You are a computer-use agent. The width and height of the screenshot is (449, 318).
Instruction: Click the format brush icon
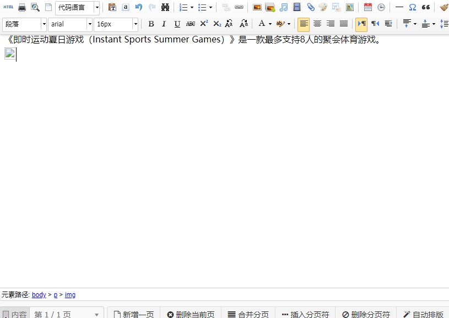click(x=444, y=7)
